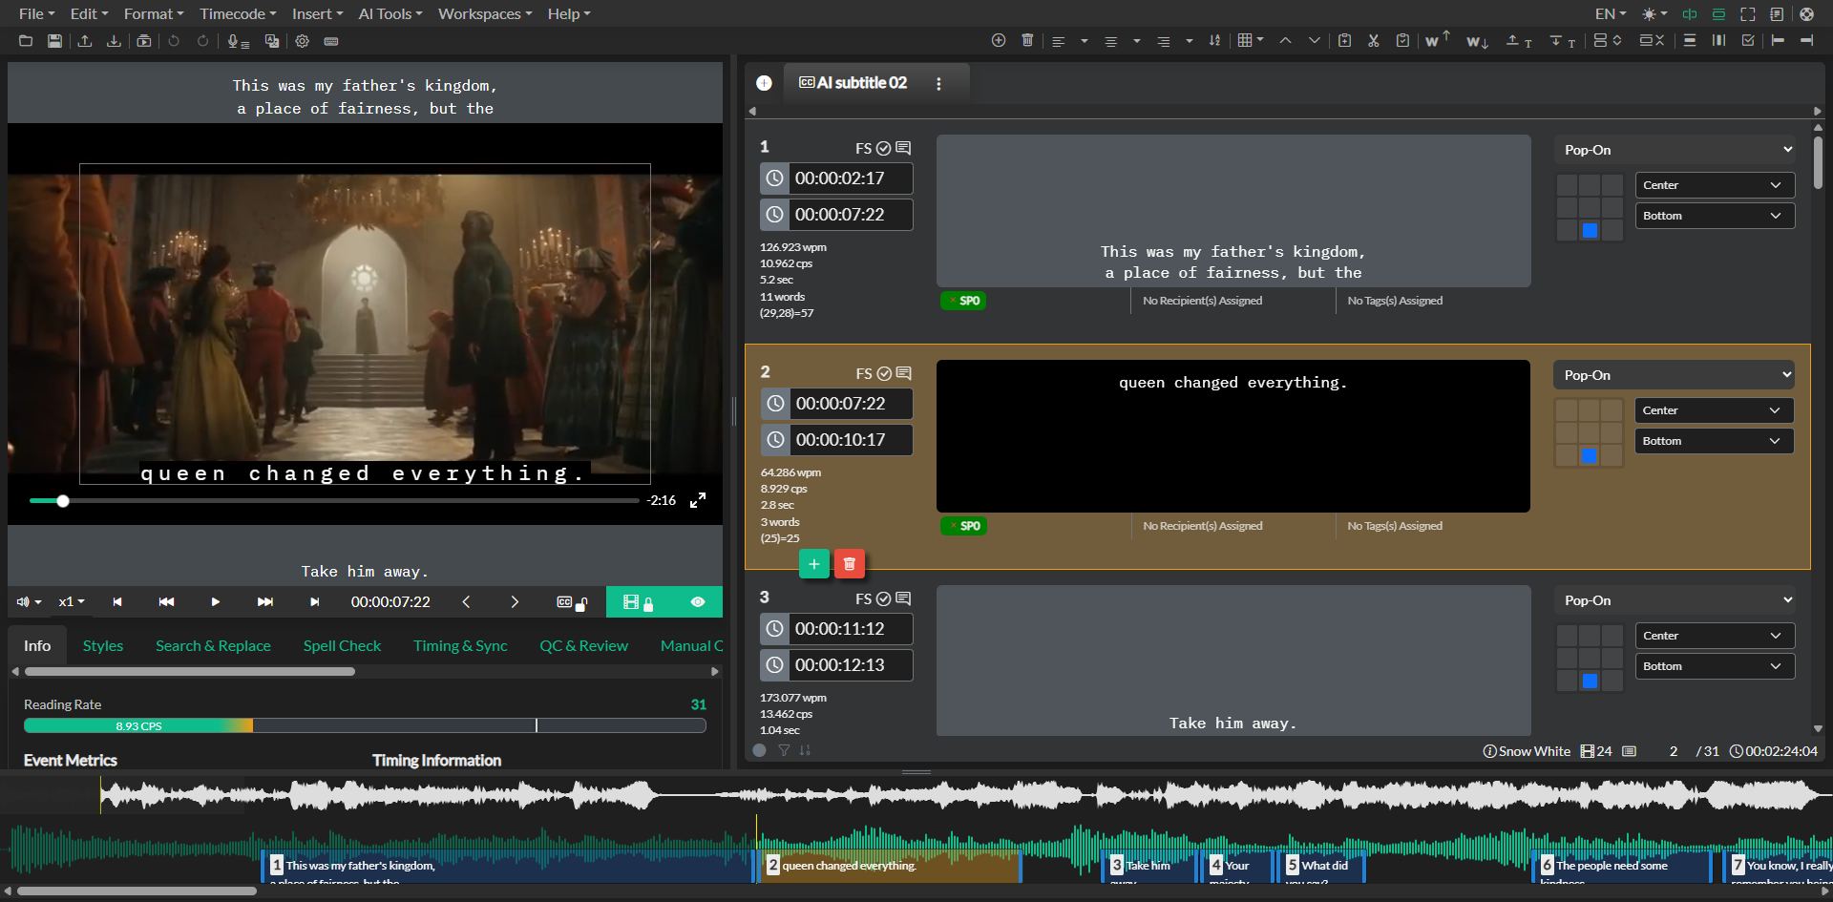Viewport: 1833px width, 902px height.
Task: Open the File menu
Action: (36, 14)
